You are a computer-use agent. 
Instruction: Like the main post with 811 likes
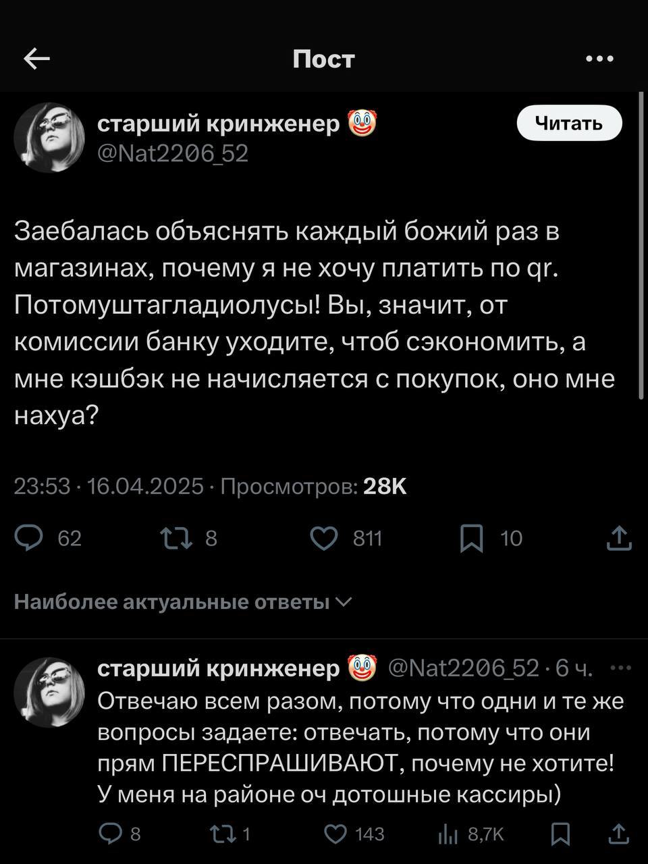pyautogui.click(x=324, y=538)
